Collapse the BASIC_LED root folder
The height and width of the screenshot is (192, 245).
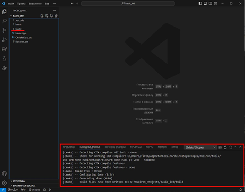pyautogui.click(x=18, y=16)
